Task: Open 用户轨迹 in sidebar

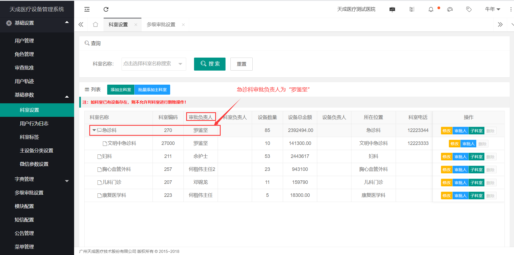Action: (24, 81)
